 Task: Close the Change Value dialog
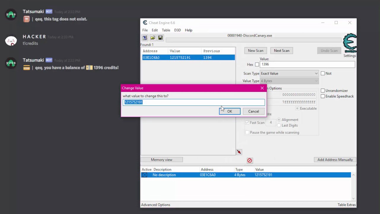(x=262, y=88)
